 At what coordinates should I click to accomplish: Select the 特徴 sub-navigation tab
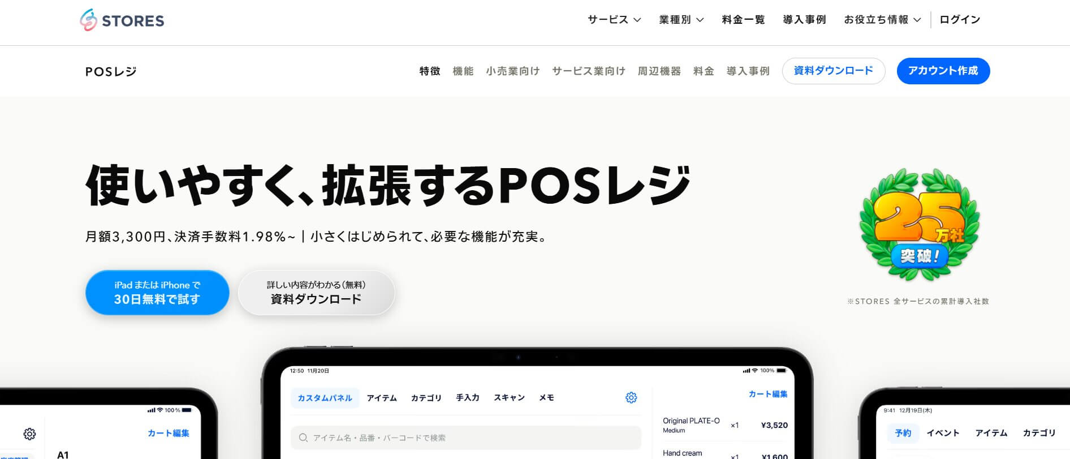[x=430, y=71]
